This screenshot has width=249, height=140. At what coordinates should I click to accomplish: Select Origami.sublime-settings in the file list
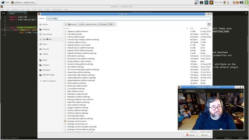(x=78, y=108)
